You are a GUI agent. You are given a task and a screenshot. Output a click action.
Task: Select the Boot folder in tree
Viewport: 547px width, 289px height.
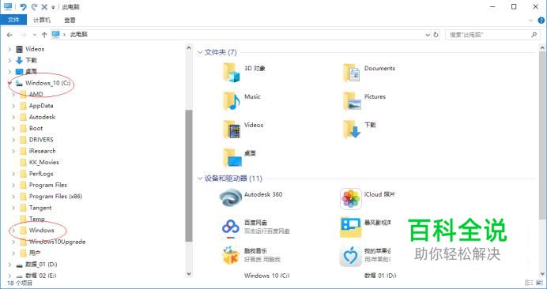[36, 128]
